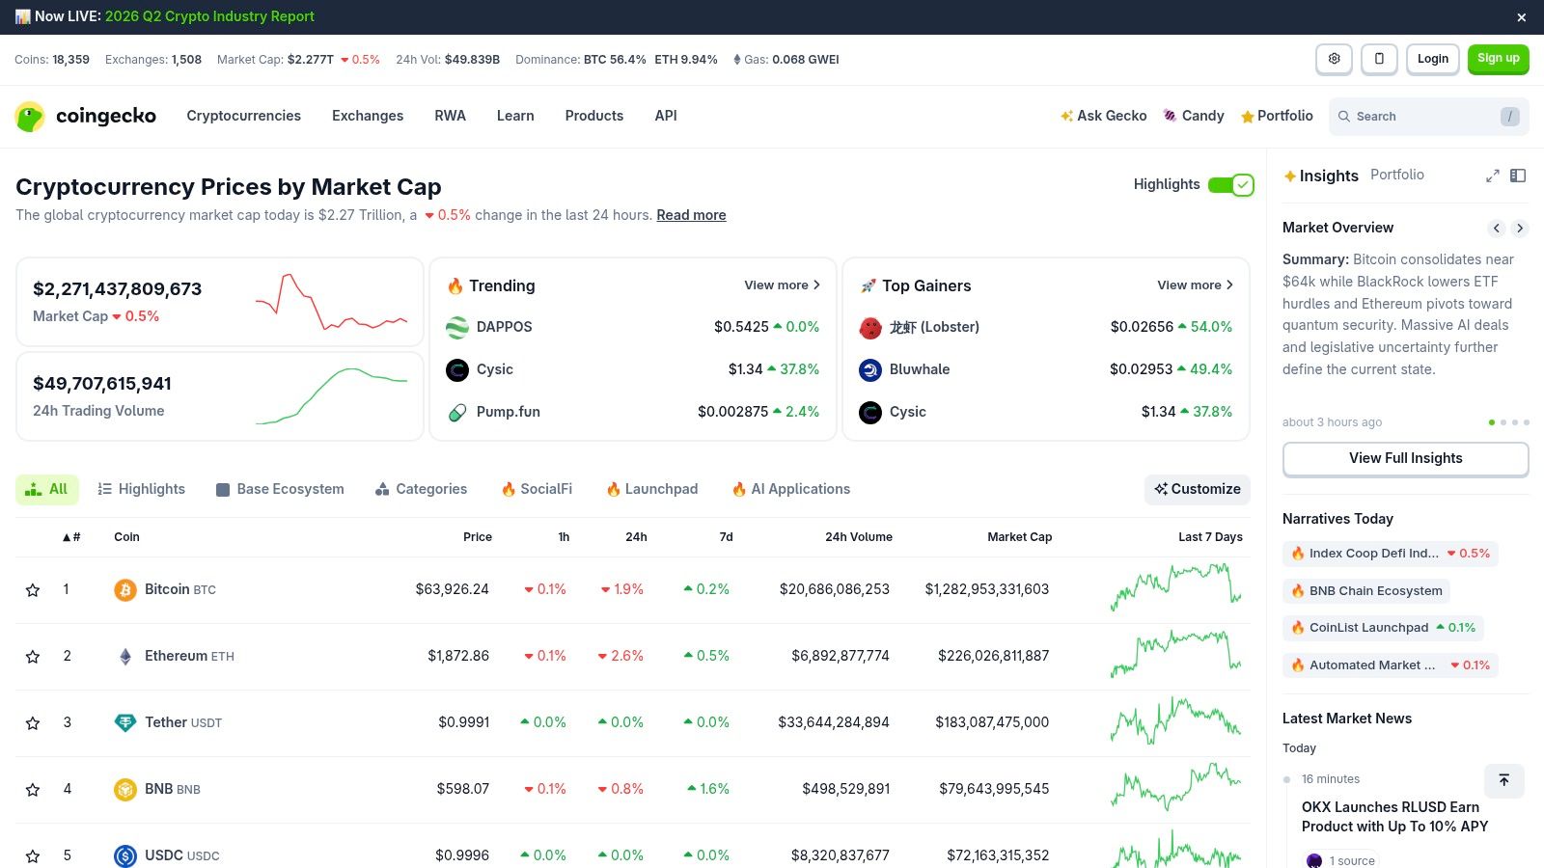Switch to Portfolio tab in the Insights panel

click(1397, 175)
